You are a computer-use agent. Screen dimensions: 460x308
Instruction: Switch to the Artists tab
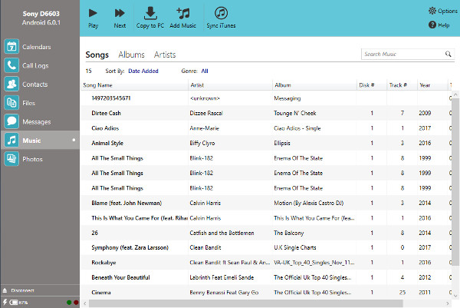click(165, 55)
